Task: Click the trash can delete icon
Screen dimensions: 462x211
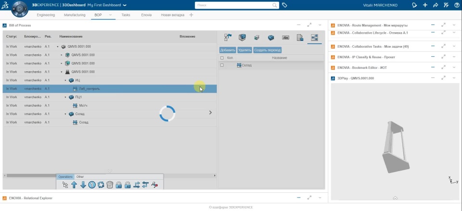Action: coord(110,185)
